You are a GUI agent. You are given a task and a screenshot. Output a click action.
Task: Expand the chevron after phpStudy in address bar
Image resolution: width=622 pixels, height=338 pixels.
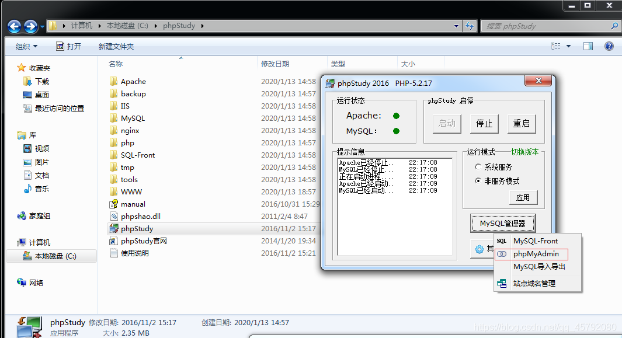point(202,26)
